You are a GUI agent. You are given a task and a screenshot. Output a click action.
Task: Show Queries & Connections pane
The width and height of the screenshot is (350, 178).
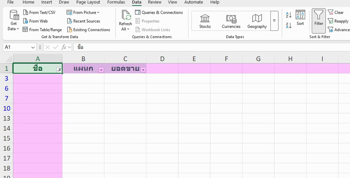click(x=159, y=12)
